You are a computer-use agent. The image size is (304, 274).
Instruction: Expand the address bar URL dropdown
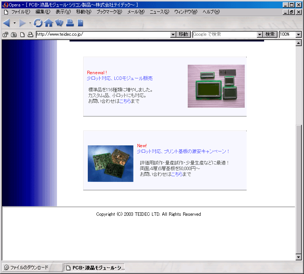tap(173, 35)
